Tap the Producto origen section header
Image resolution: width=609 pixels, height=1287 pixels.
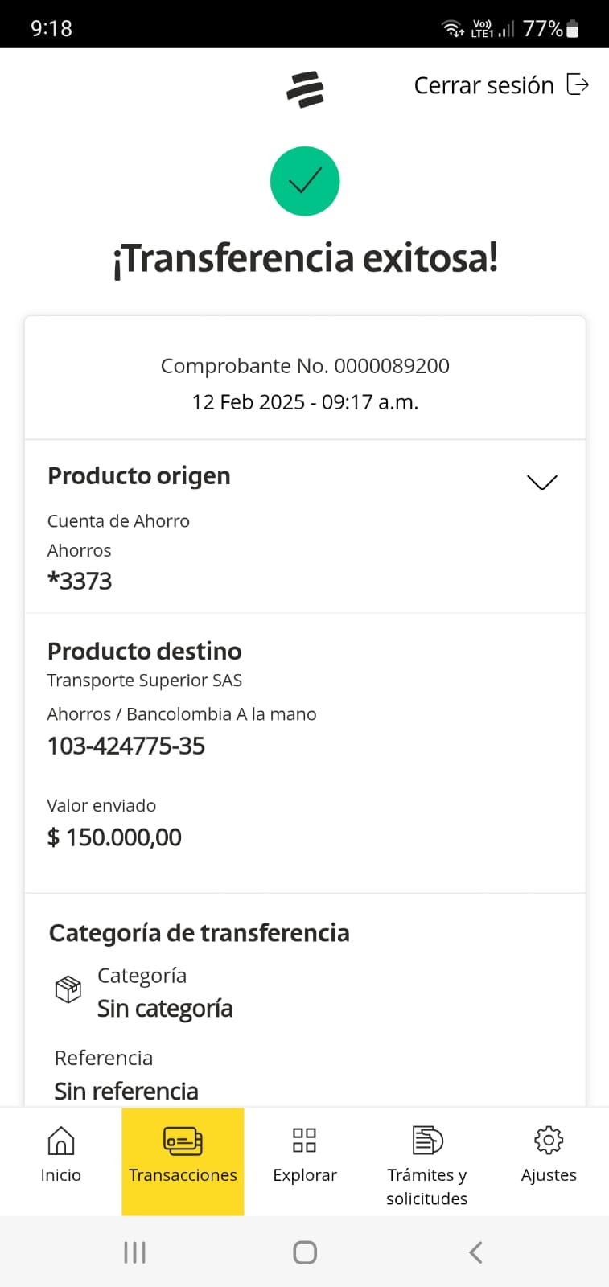139,476
